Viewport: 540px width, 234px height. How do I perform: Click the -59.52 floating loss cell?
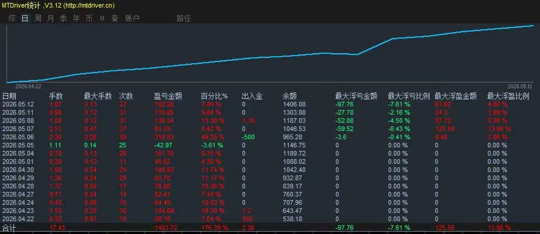coord(344,129)
